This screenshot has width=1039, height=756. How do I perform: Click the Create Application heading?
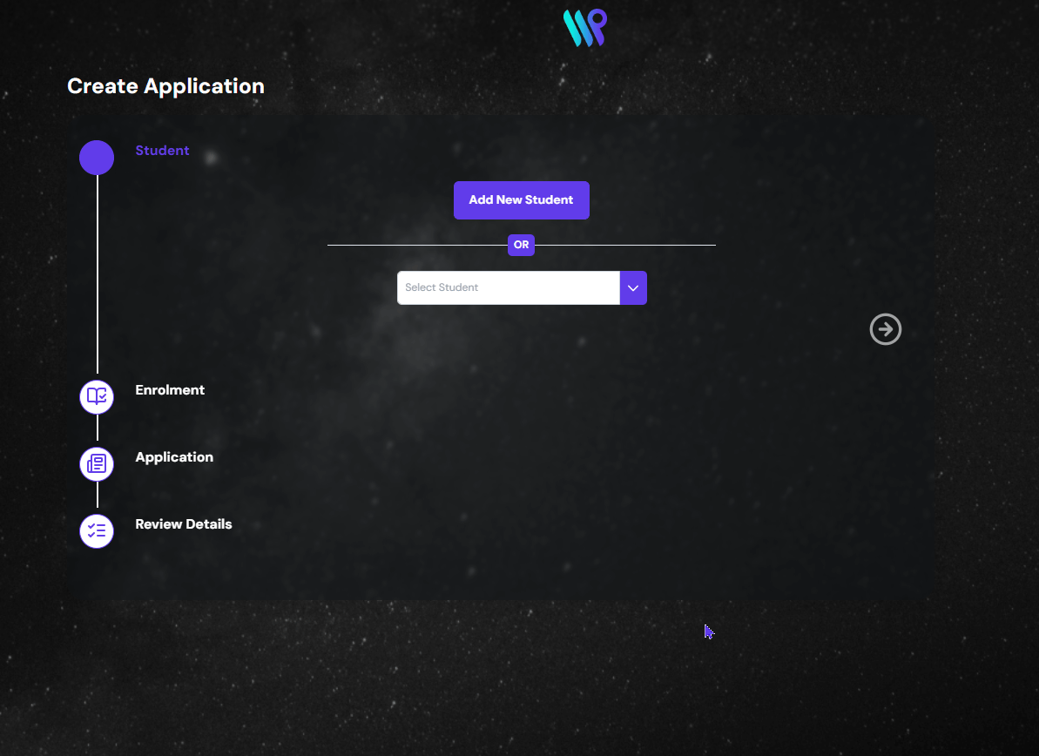coord(165,86)
